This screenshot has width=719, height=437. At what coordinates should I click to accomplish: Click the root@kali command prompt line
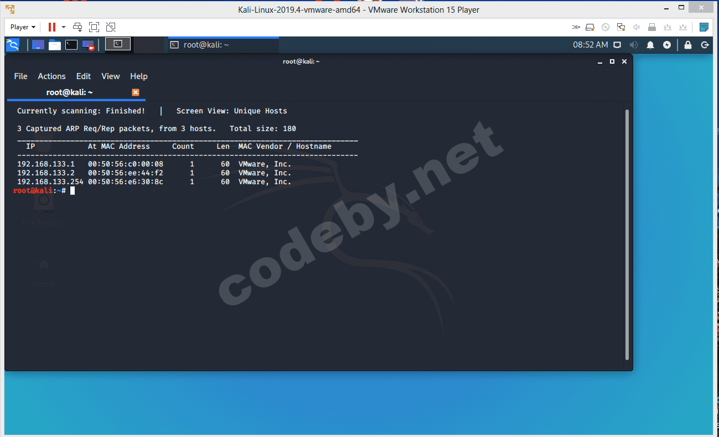[44, 191]
